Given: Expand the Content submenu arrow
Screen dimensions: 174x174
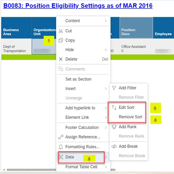Looking at the screenshot, I should pos(106,21).
